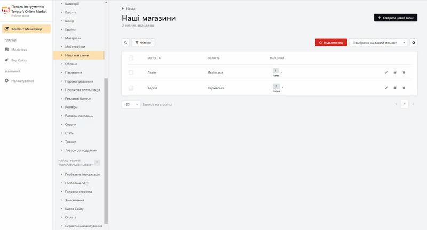Image resolution: width=427 pixels, height=230 pixels.
Task: Tick the checkbox for Харків row
Action: coord(131,88)
